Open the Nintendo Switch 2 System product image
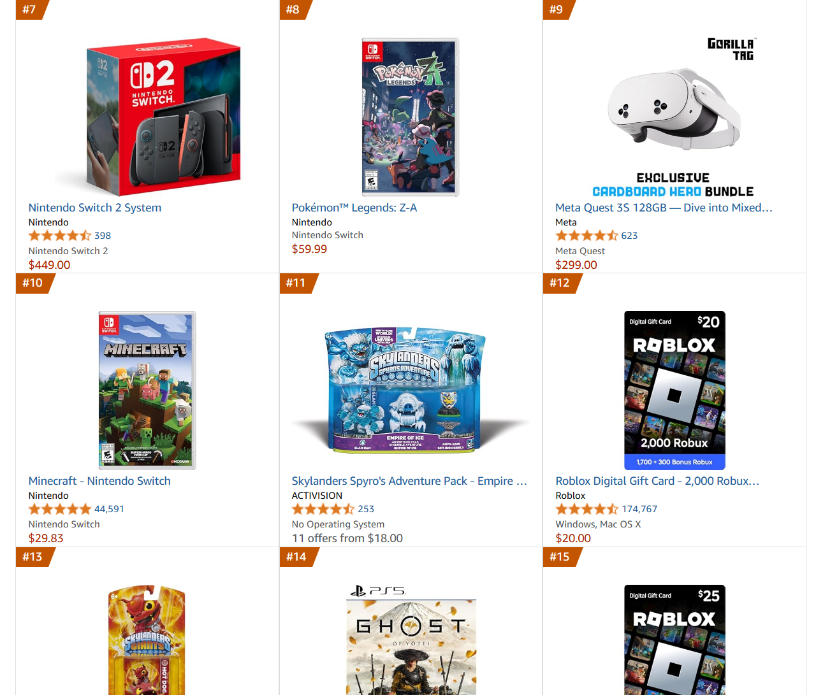The image size is (816, 695). tap(147, 117)
